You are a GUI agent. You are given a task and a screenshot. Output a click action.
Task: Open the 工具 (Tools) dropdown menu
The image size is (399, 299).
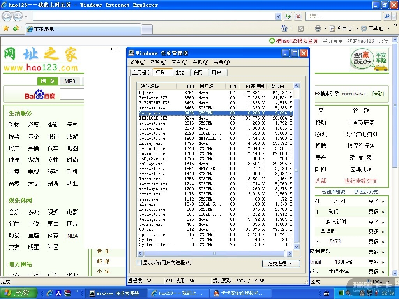point(376,28)
